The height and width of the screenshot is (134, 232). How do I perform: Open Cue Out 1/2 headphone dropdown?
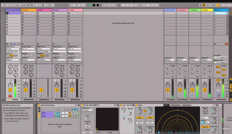pyautogui.click(x=221, y=57)
